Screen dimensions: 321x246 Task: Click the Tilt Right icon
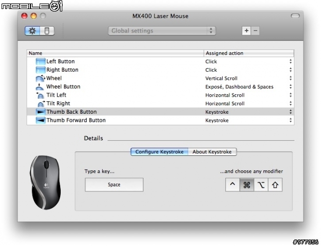[x=41, y=104]
